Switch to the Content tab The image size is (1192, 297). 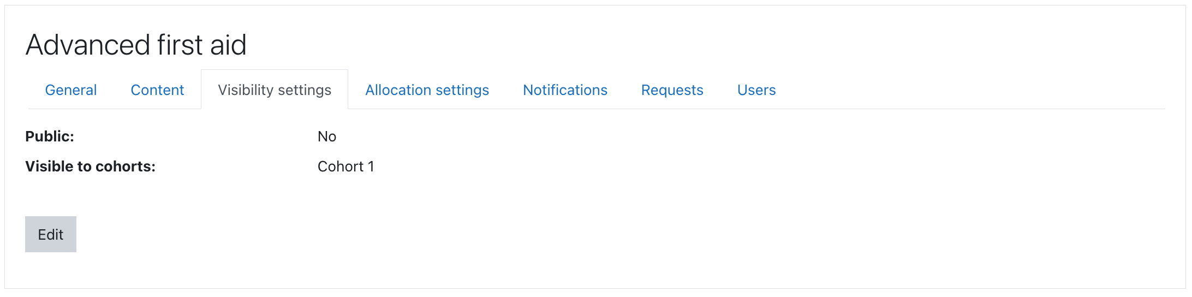(157, 90)
